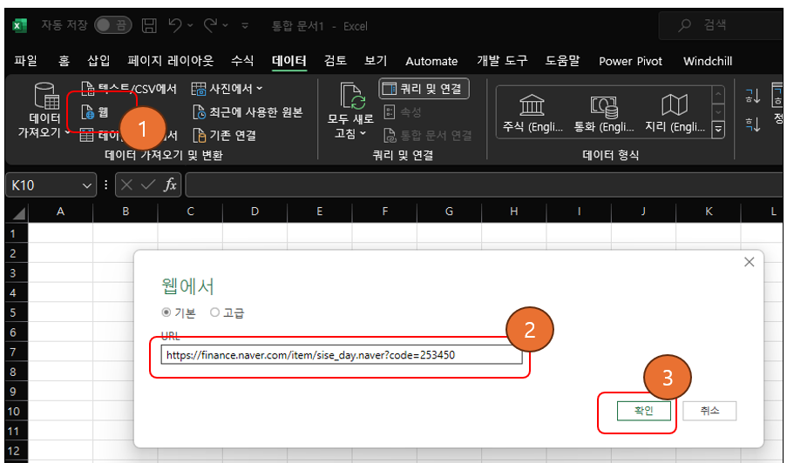The image size is (787, 463).
Task: Select column A header
Action: coord(61,212)
